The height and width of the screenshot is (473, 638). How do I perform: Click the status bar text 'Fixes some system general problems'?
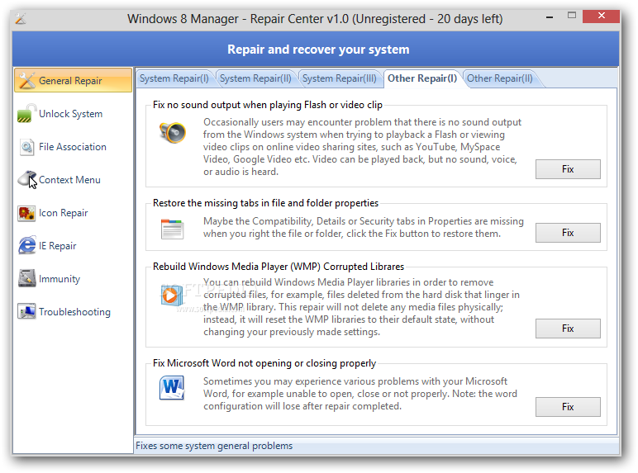pos(214,446)
